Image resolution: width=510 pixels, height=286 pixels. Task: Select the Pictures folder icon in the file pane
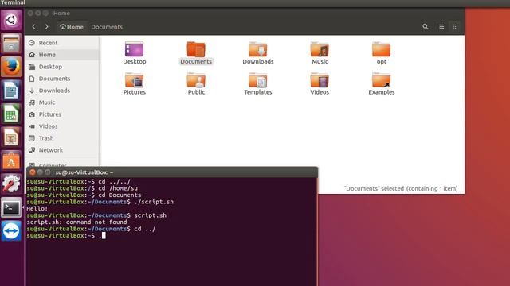coord(135,80)
